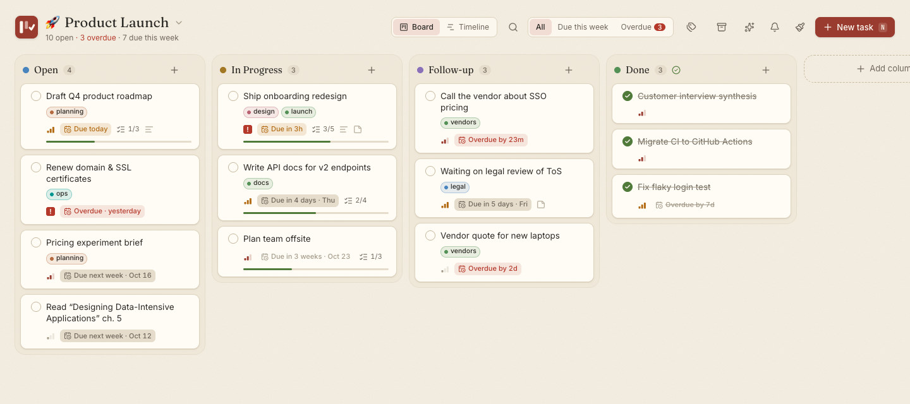Viewport: 910px width, 404px height.
Task: Click checklist 3/5 on Ship onboarding redesign
Action: (323, 129)
